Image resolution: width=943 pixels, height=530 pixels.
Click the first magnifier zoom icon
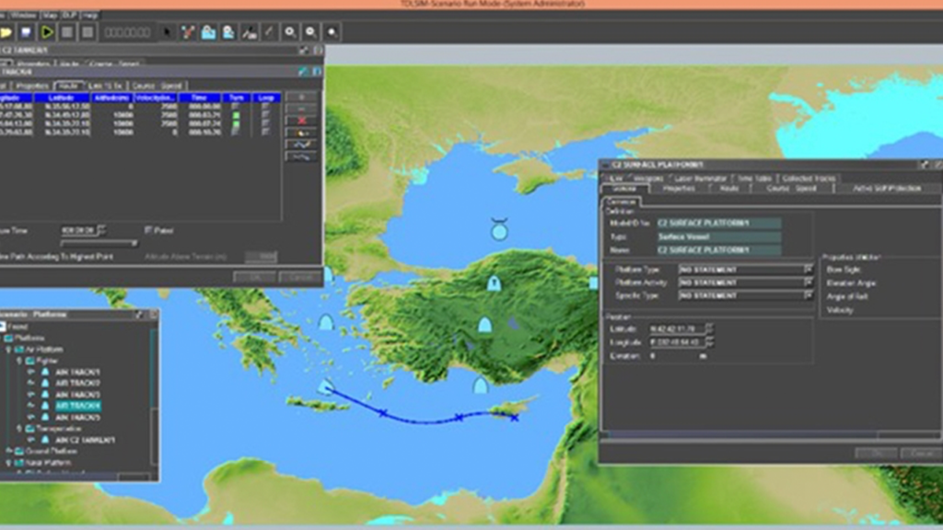[290, 32]
